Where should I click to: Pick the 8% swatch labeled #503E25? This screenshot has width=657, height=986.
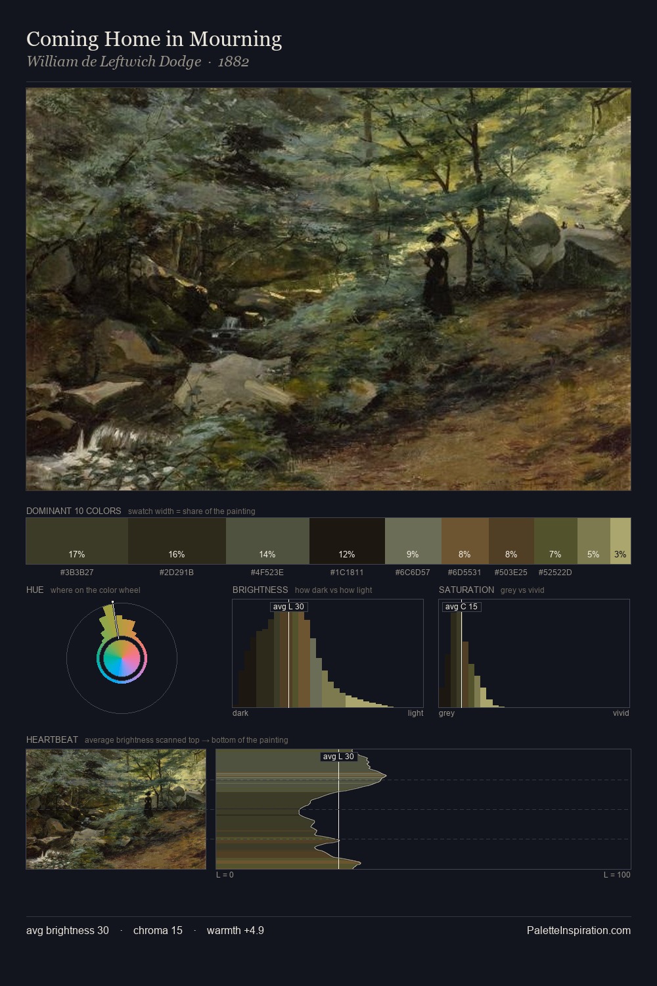[x=511, y=541]
